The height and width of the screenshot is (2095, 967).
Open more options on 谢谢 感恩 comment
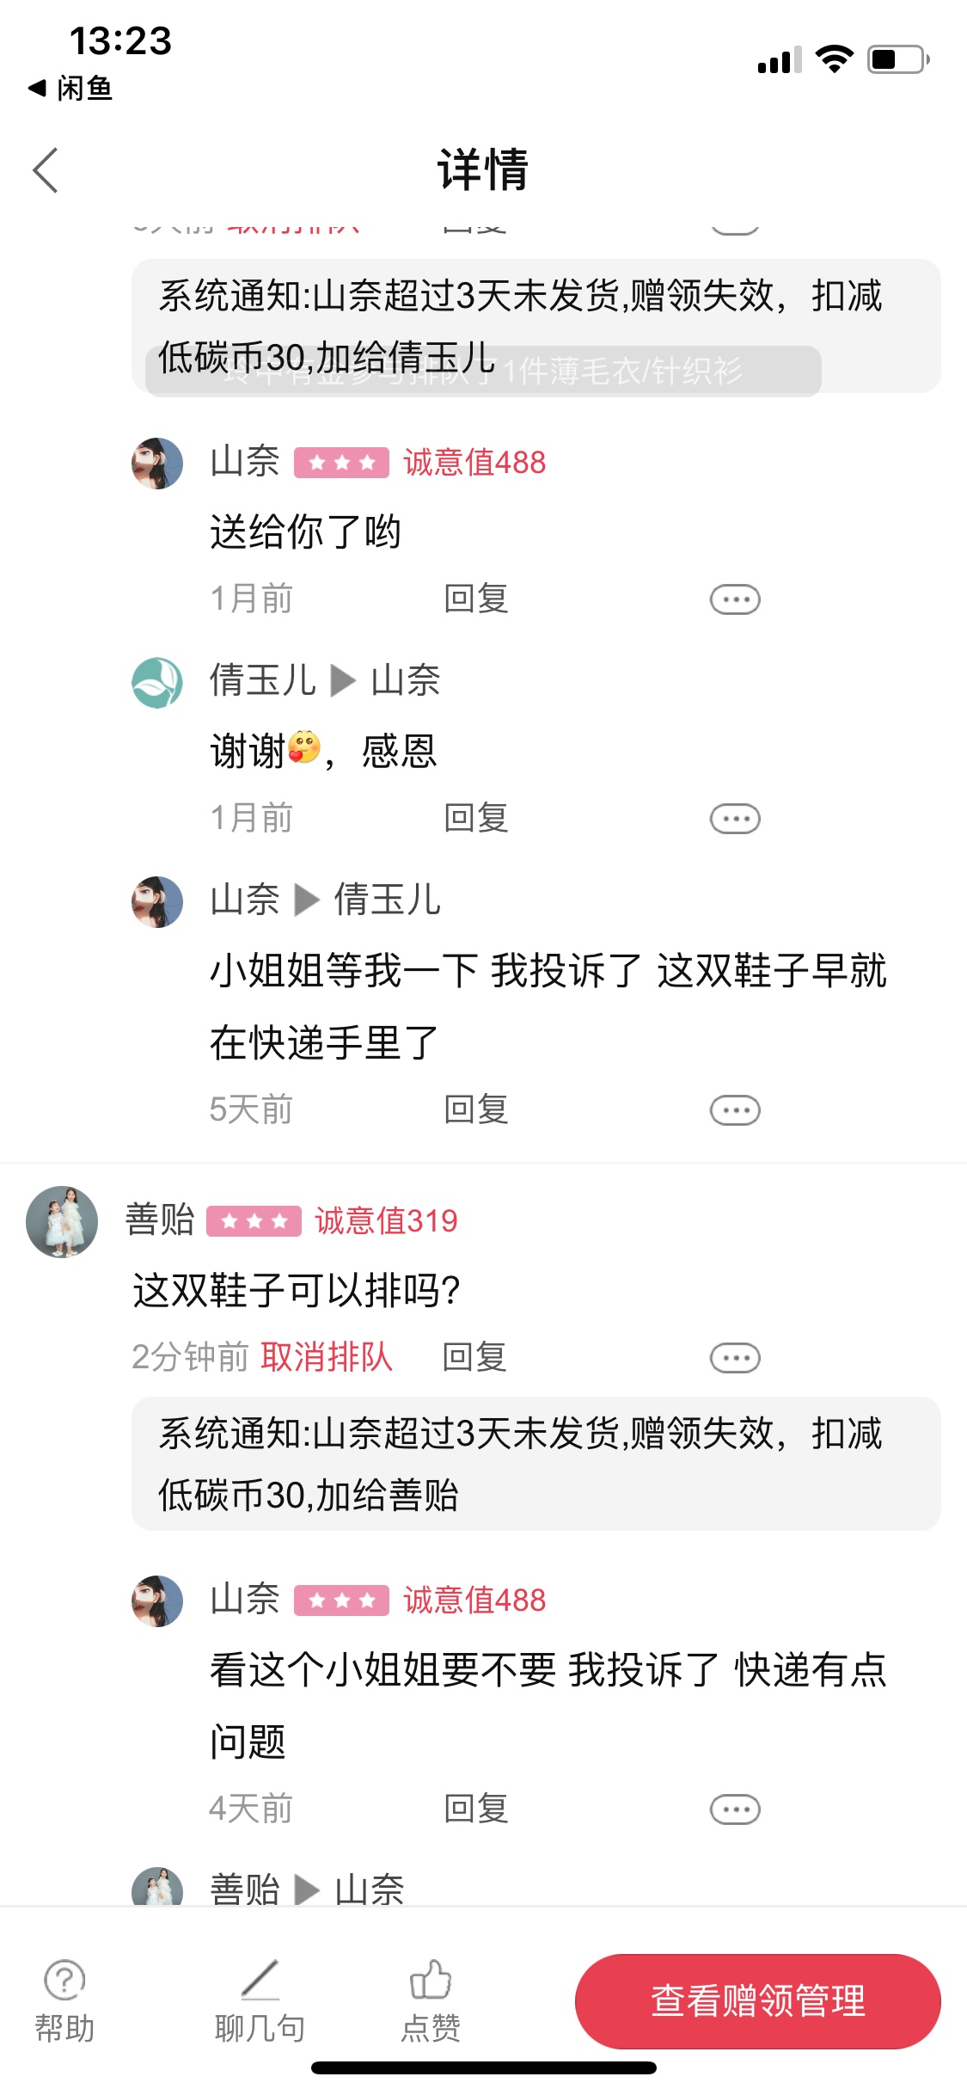(735, 819)
